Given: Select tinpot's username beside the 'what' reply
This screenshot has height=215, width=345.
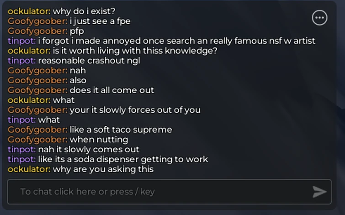Looking at the screenshot, I should 22,120.
